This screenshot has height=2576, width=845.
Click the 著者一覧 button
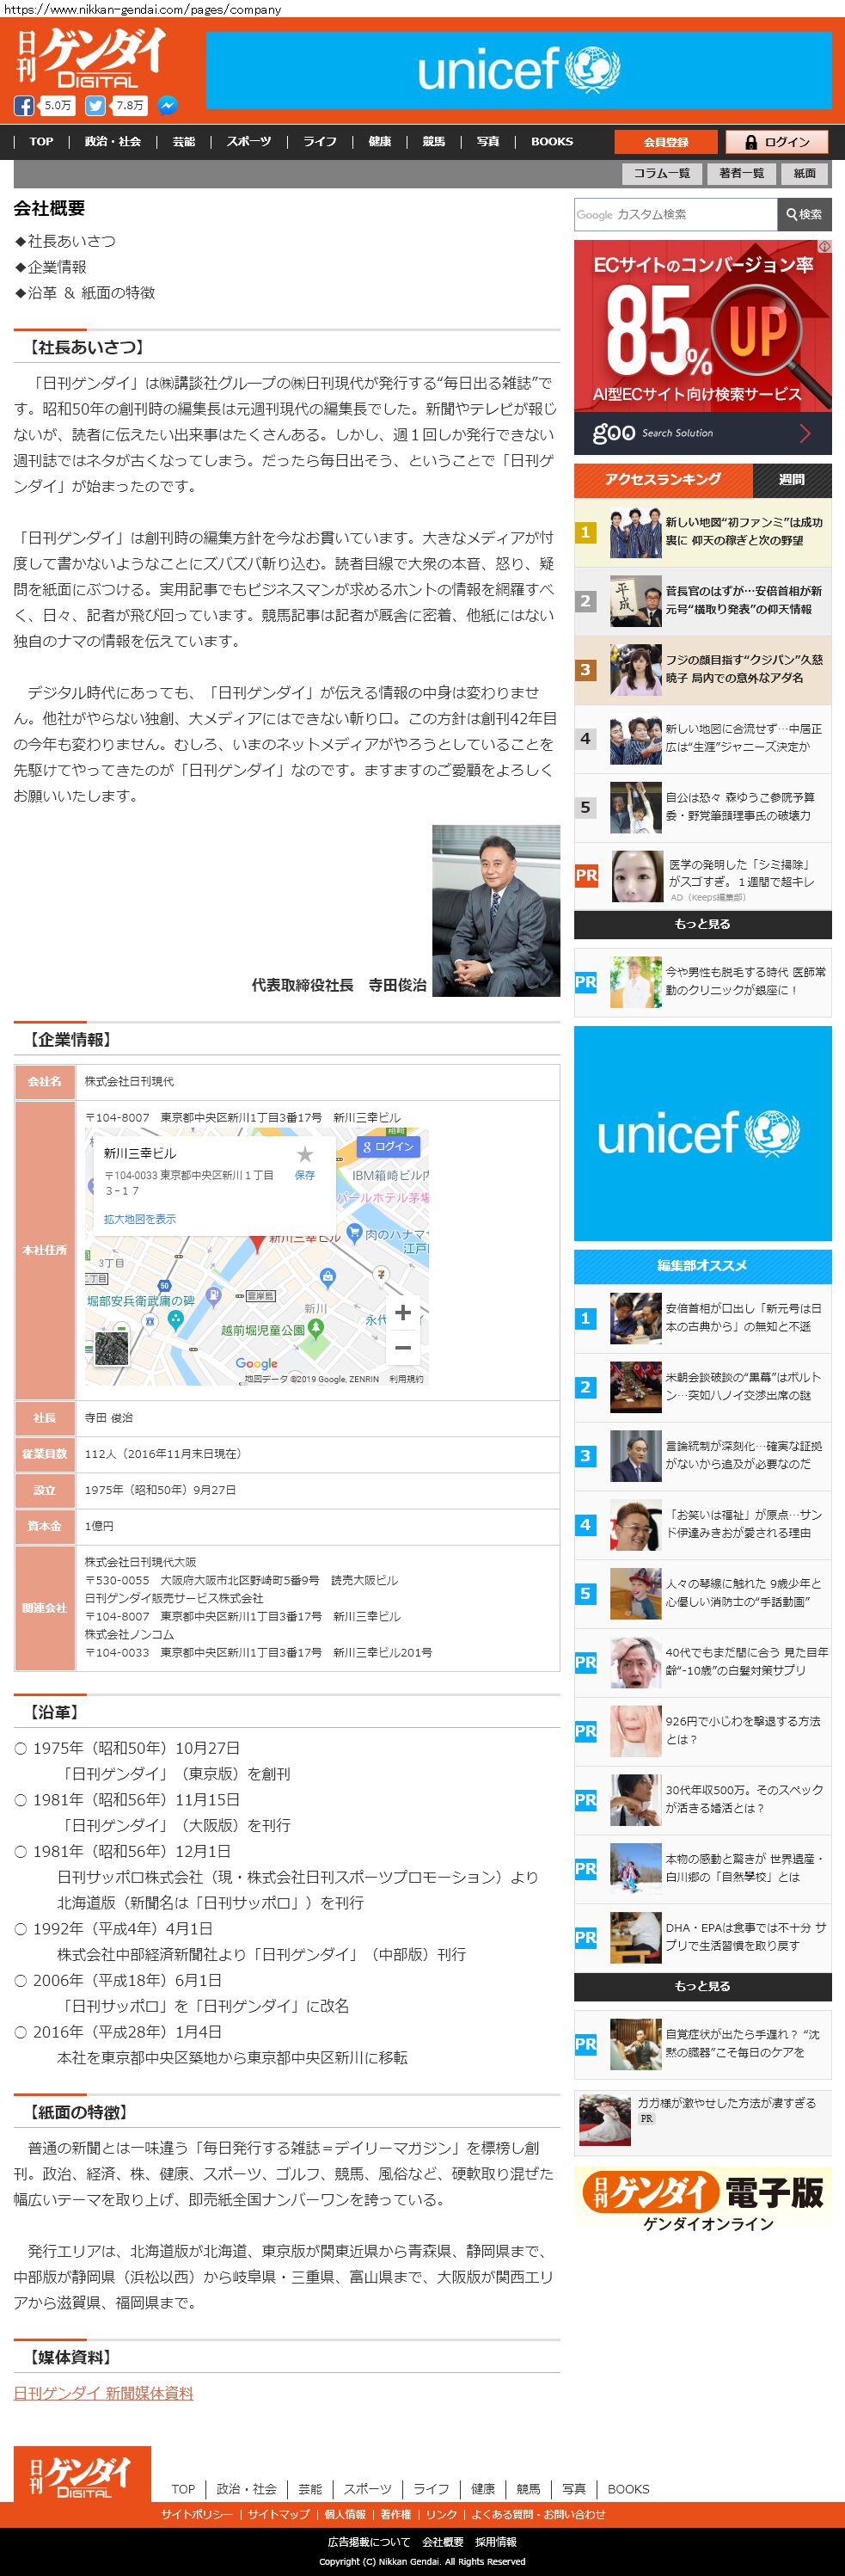click(741, 173)
